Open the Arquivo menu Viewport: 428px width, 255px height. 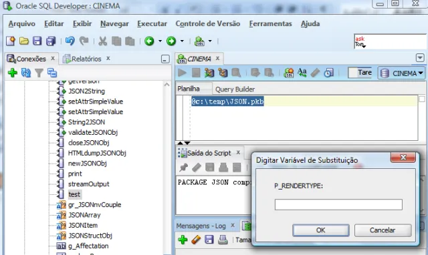[x=22, y=24]
